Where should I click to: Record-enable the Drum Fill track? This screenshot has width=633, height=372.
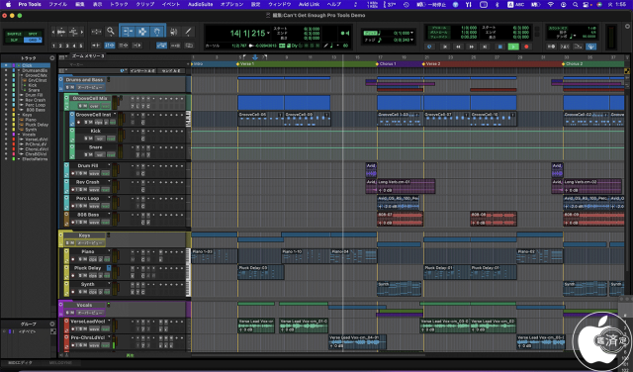(x=72, y=173)
